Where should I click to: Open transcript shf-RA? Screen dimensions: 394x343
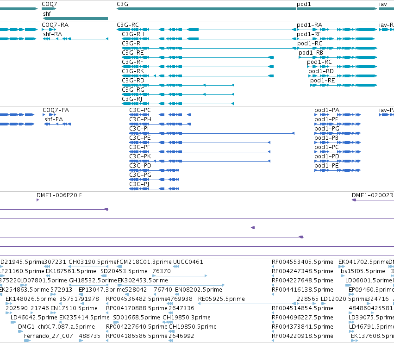pyautogui.click(x=52, y=34)
